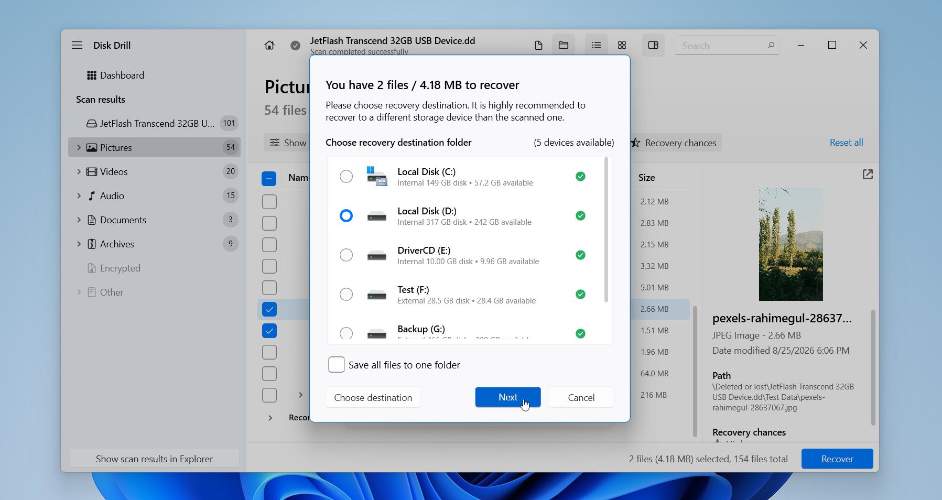Click the scan completed checkmark status icon

[296, 46]
